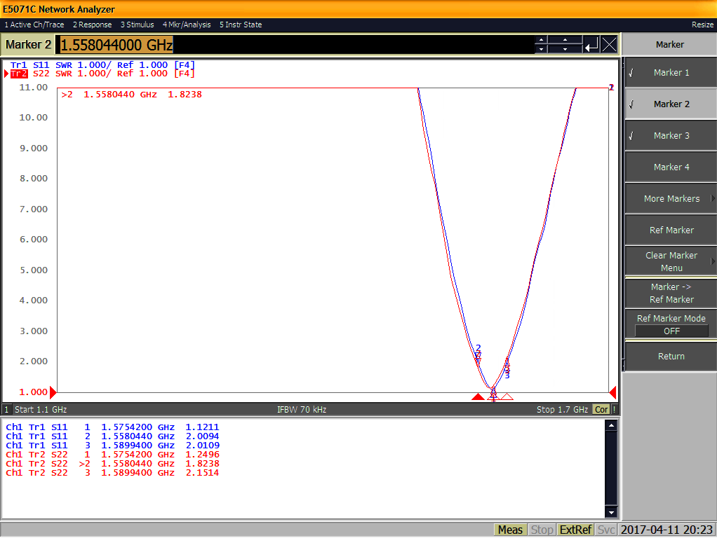Open the Stimulus menu
The height and width of the screenshot is (538, 717).
[x=137, y=25]
